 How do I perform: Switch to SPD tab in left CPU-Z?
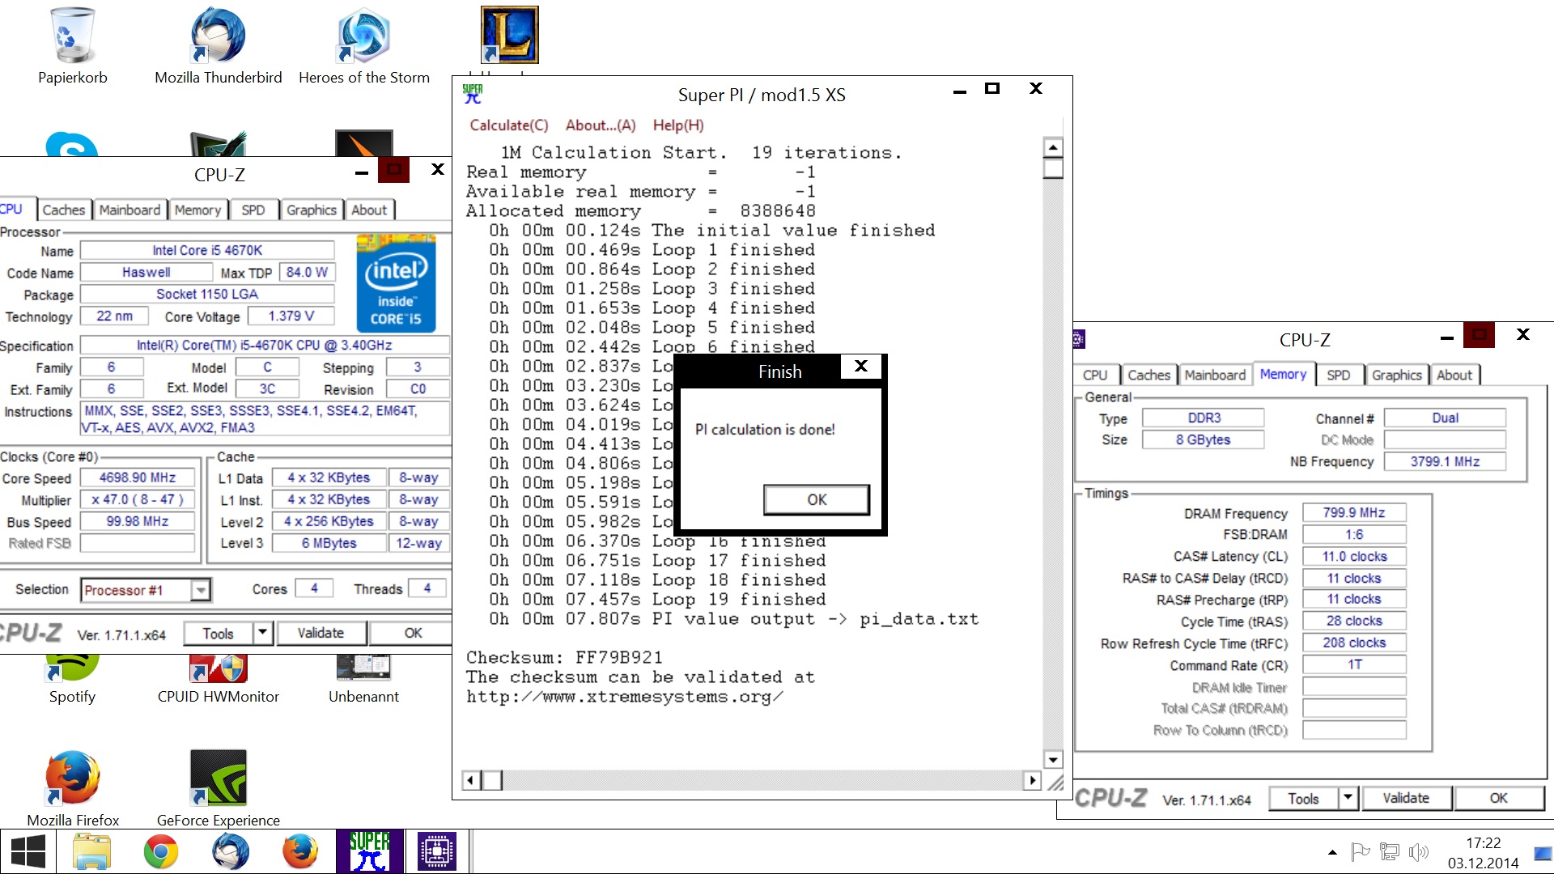[253, 210]
